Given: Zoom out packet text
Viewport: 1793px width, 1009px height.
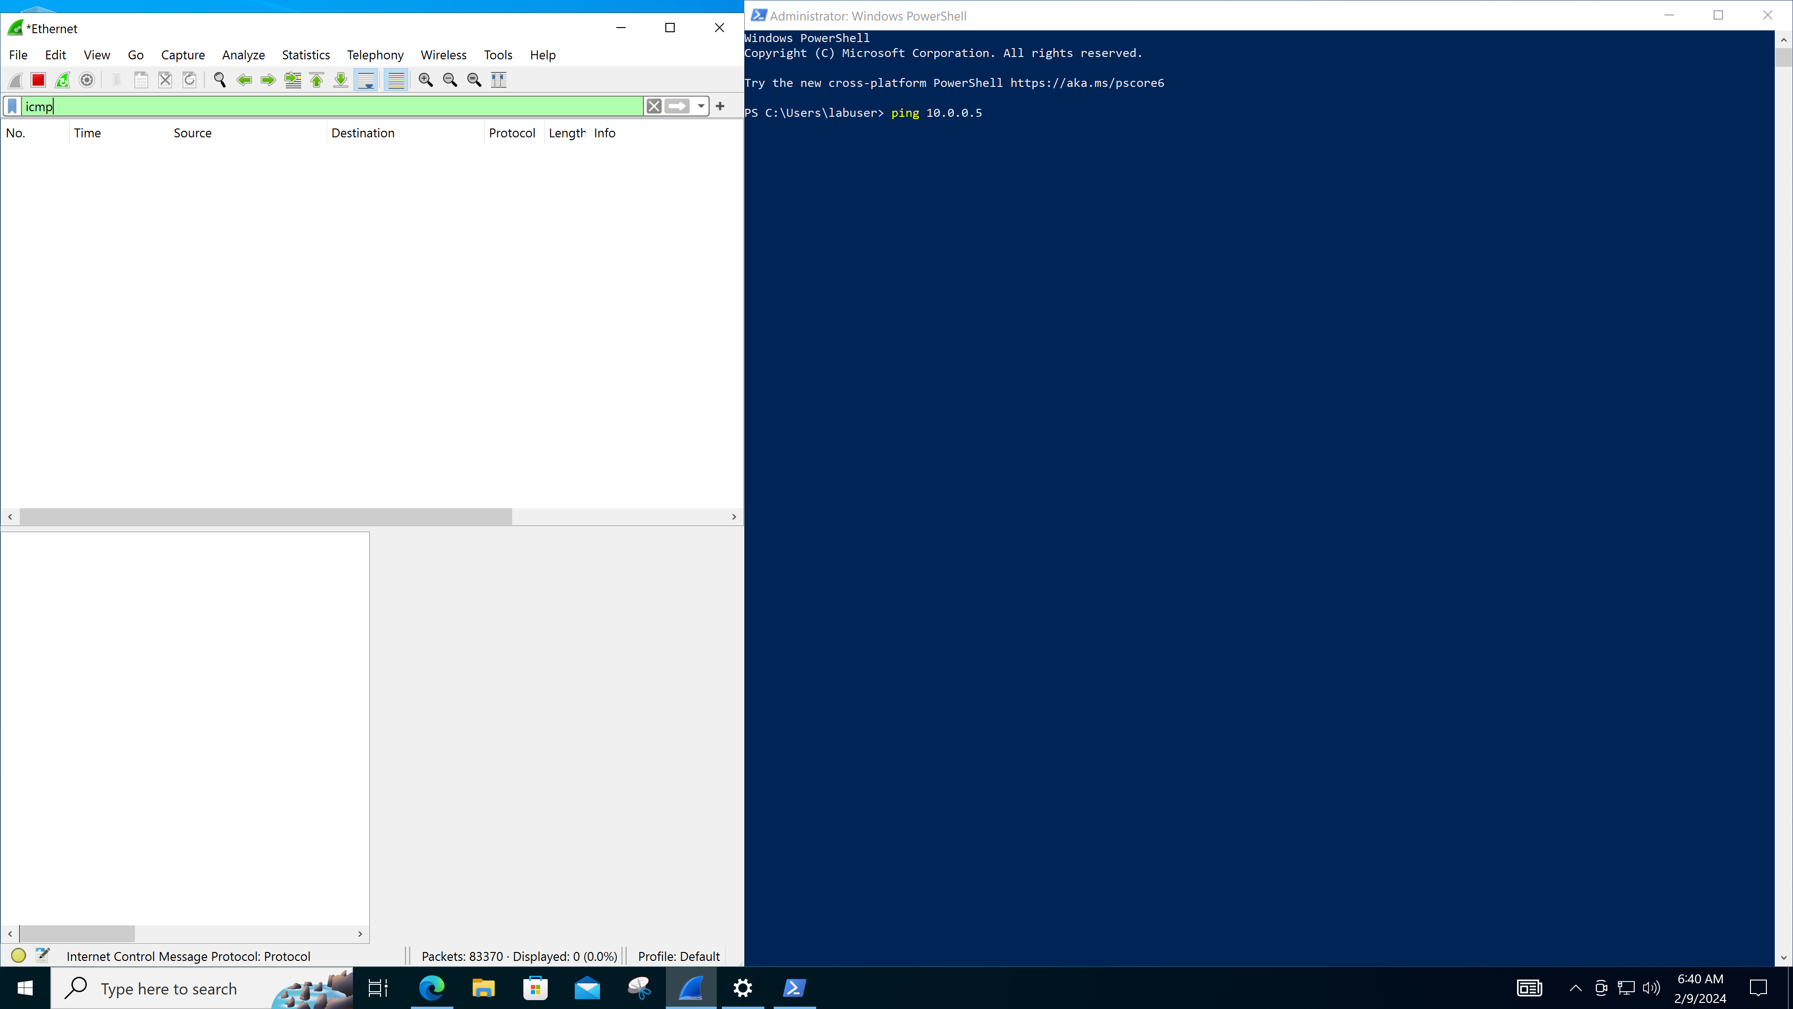Looking at the screenshot, I should (x=450, y=80).
